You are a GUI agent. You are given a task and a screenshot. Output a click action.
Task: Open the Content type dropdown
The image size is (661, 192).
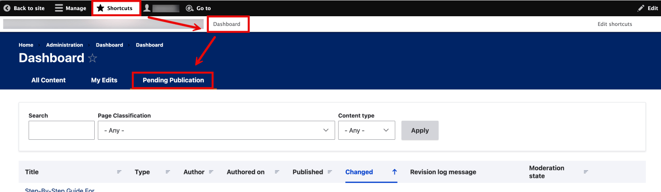pyautogui.click(x=366, y=130)
